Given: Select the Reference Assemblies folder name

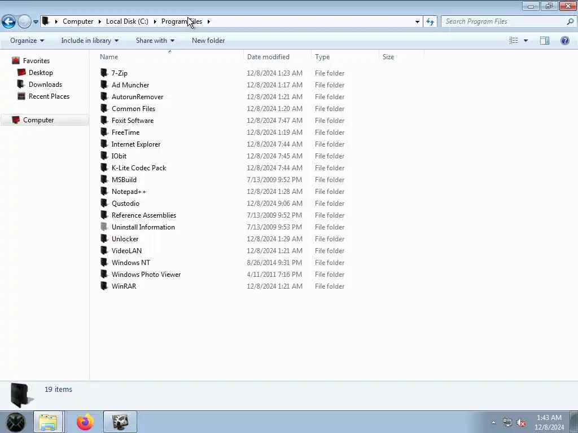Looking at the screenshot, I should coord(144,215).
